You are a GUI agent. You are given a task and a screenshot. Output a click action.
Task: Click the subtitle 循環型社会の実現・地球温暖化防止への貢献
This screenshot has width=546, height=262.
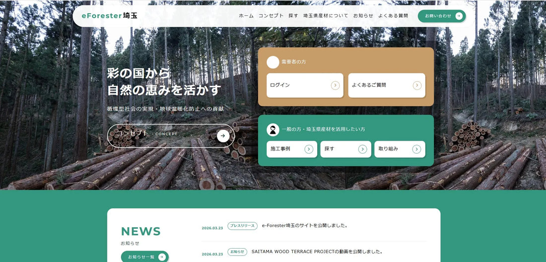point(165,109)
